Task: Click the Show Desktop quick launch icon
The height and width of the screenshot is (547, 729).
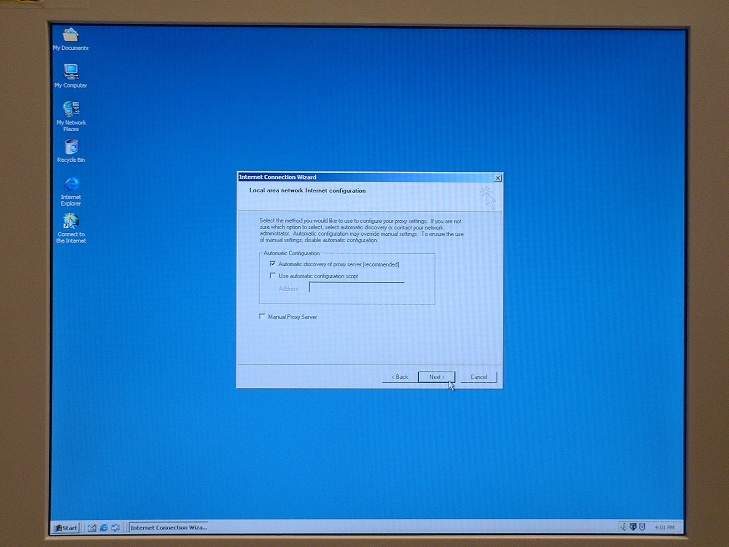Action: tap(92, 527)
